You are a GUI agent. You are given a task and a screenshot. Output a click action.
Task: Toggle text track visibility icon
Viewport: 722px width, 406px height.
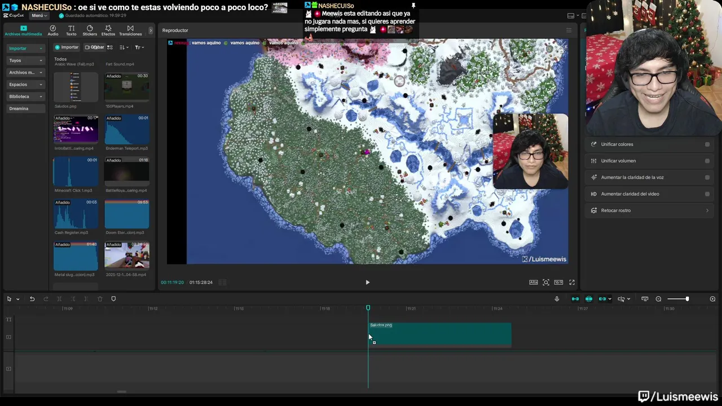[8, 320]
